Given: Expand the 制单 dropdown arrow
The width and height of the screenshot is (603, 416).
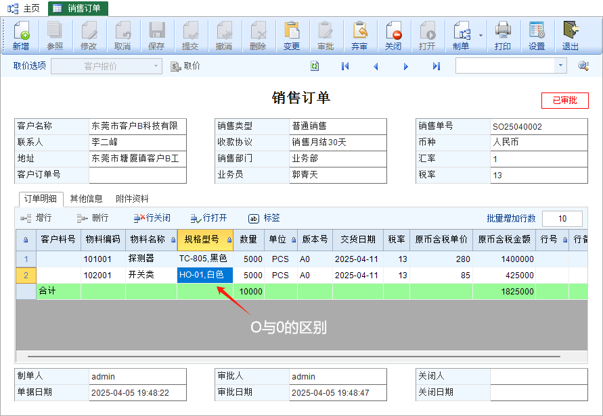Looking at the screenshot, I should click(481, 35).
